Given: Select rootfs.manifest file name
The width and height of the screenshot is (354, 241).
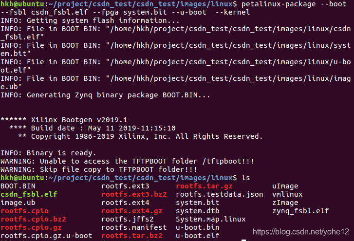Looking at the screenshot, I should coord(134,227).
